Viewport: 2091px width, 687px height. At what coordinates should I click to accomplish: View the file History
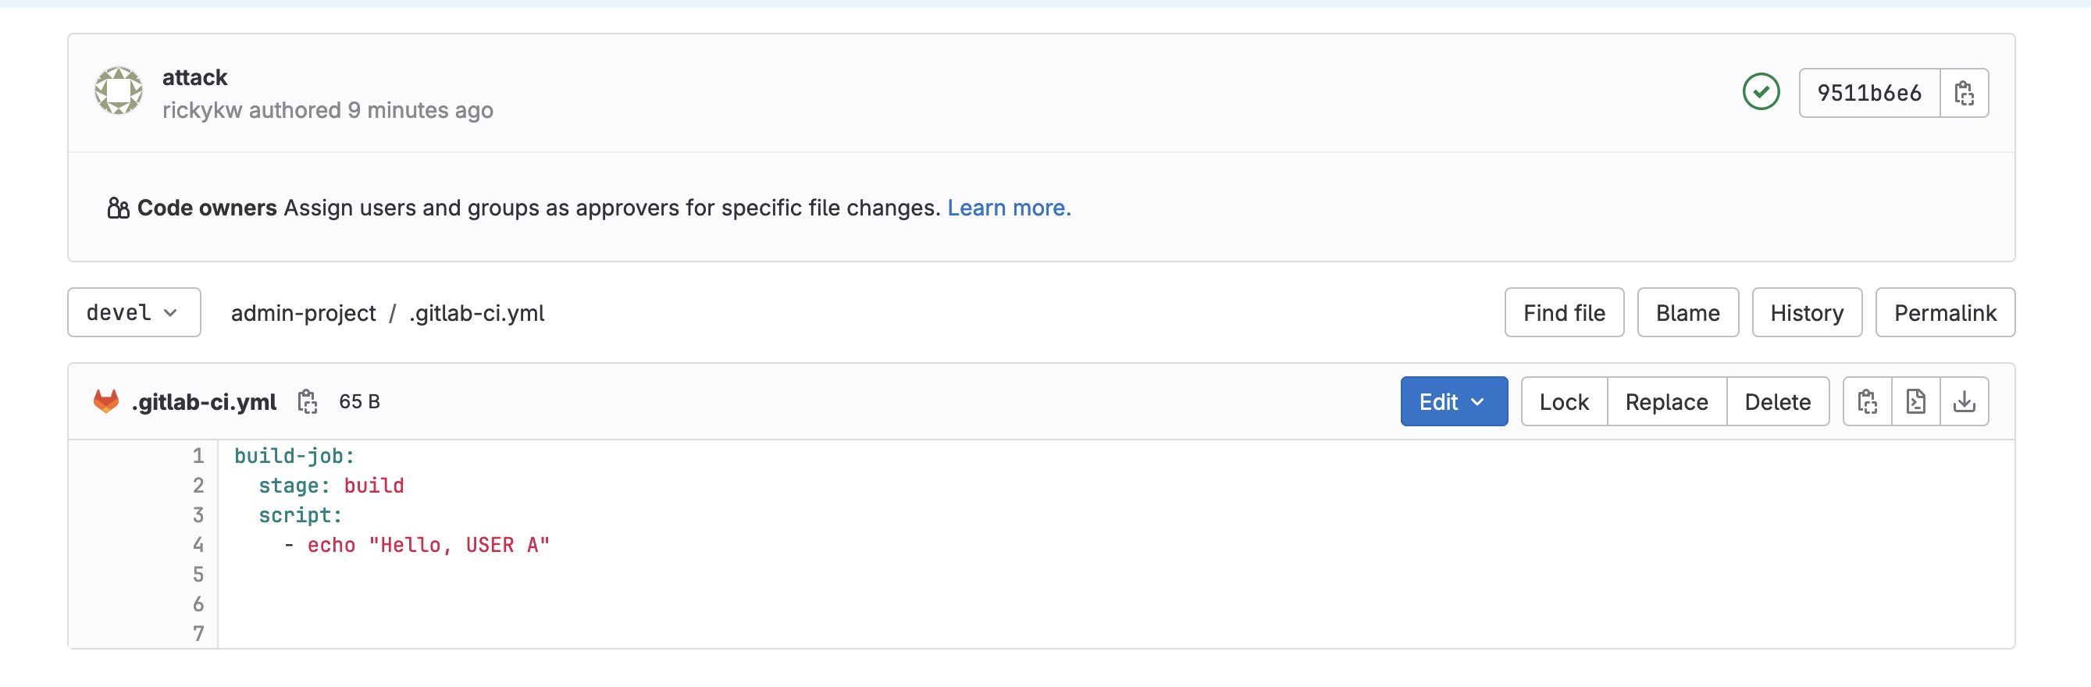(1806, 312)
